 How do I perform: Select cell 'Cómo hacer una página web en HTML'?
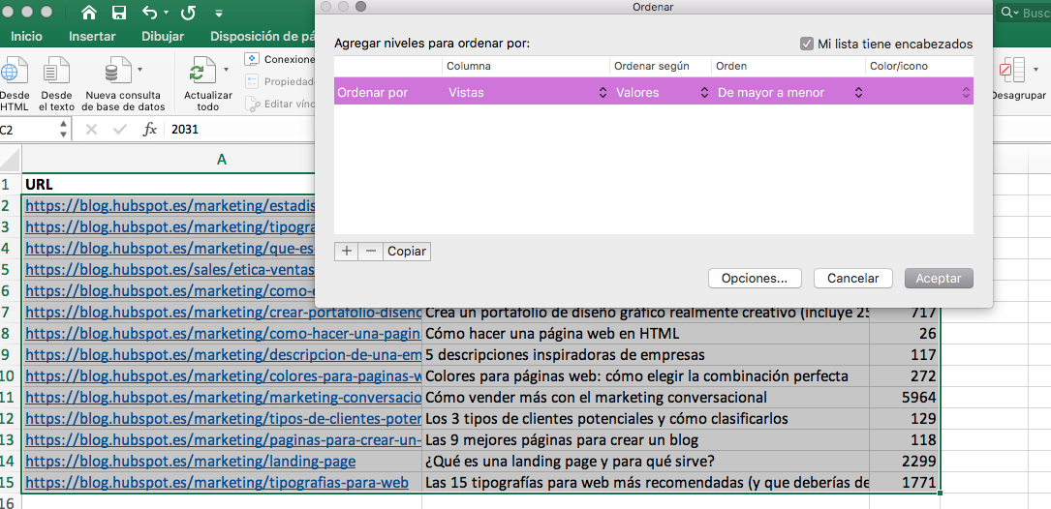pyautogui.click(x=645, y=334)
